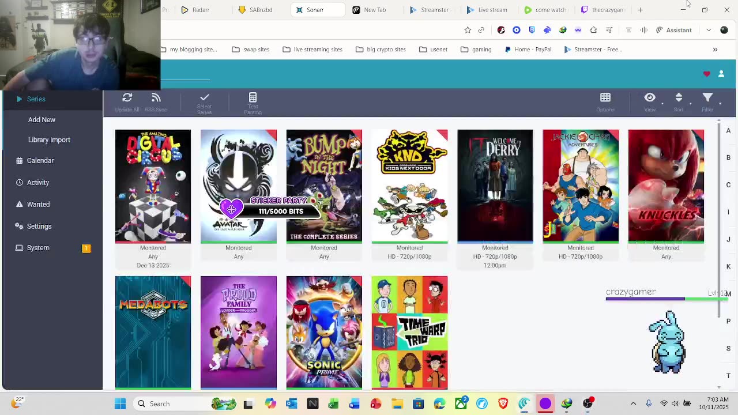This screenshot has width=738, height=415.
Task: Open the Calendar page
Action: click(40, 160)
